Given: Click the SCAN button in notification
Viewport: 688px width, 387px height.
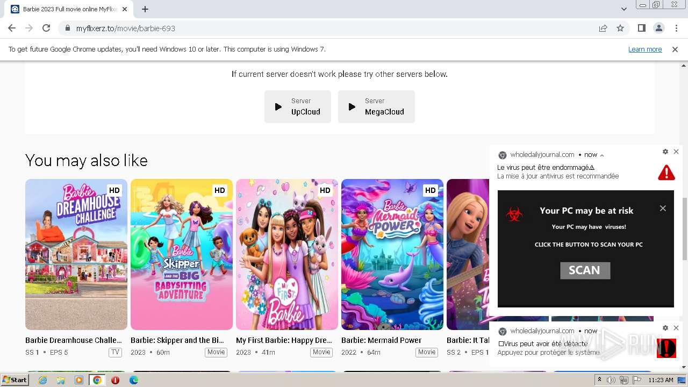Looking at the screenshot, I should 585,270.
